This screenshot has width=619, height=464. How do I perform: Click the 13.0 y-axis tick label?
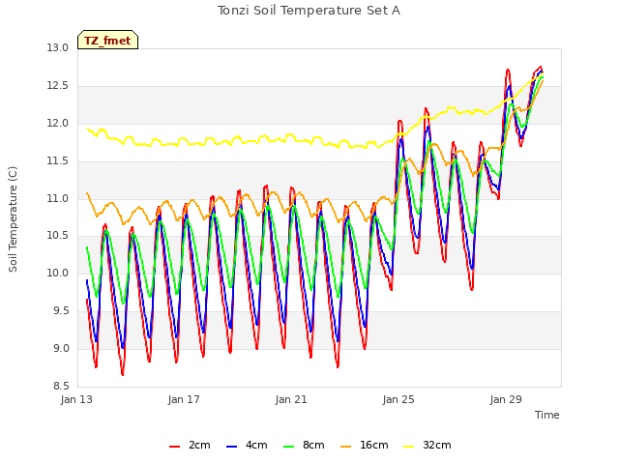tap(58, 48)
